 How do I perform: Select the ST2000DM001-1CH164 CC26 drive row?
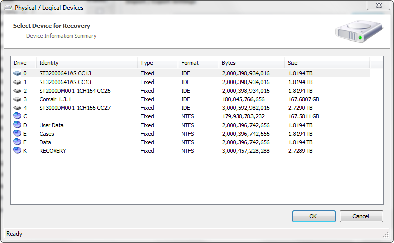coord(75,91)
